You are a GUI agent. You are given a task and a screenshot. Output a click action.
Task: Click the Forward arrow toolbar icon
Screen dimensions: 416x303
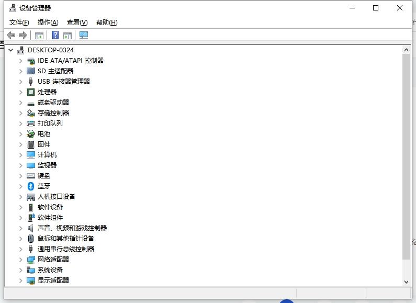23,35
